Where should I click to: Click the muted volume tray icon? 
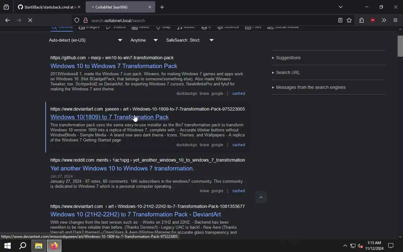click(360, 246)
